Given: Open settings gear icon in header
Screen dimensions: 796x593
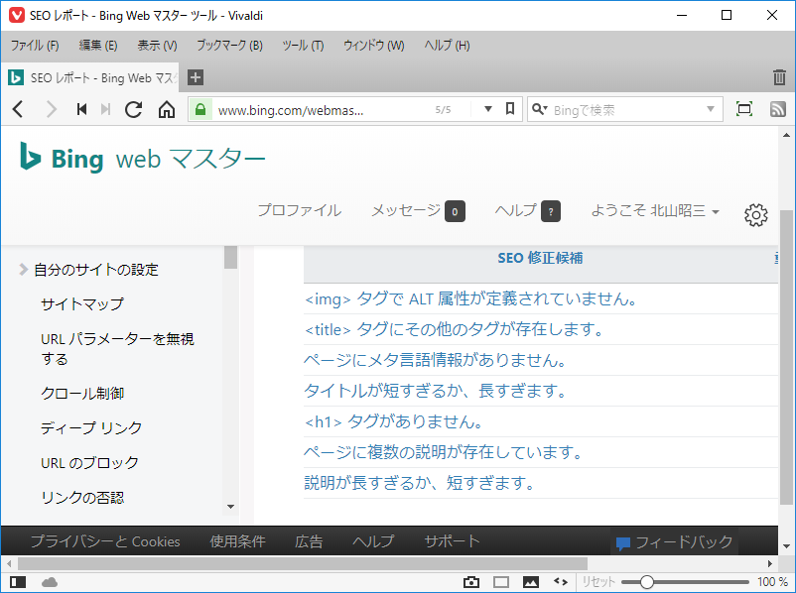Looking at the screenshot, I should click(x=756, y=215).
